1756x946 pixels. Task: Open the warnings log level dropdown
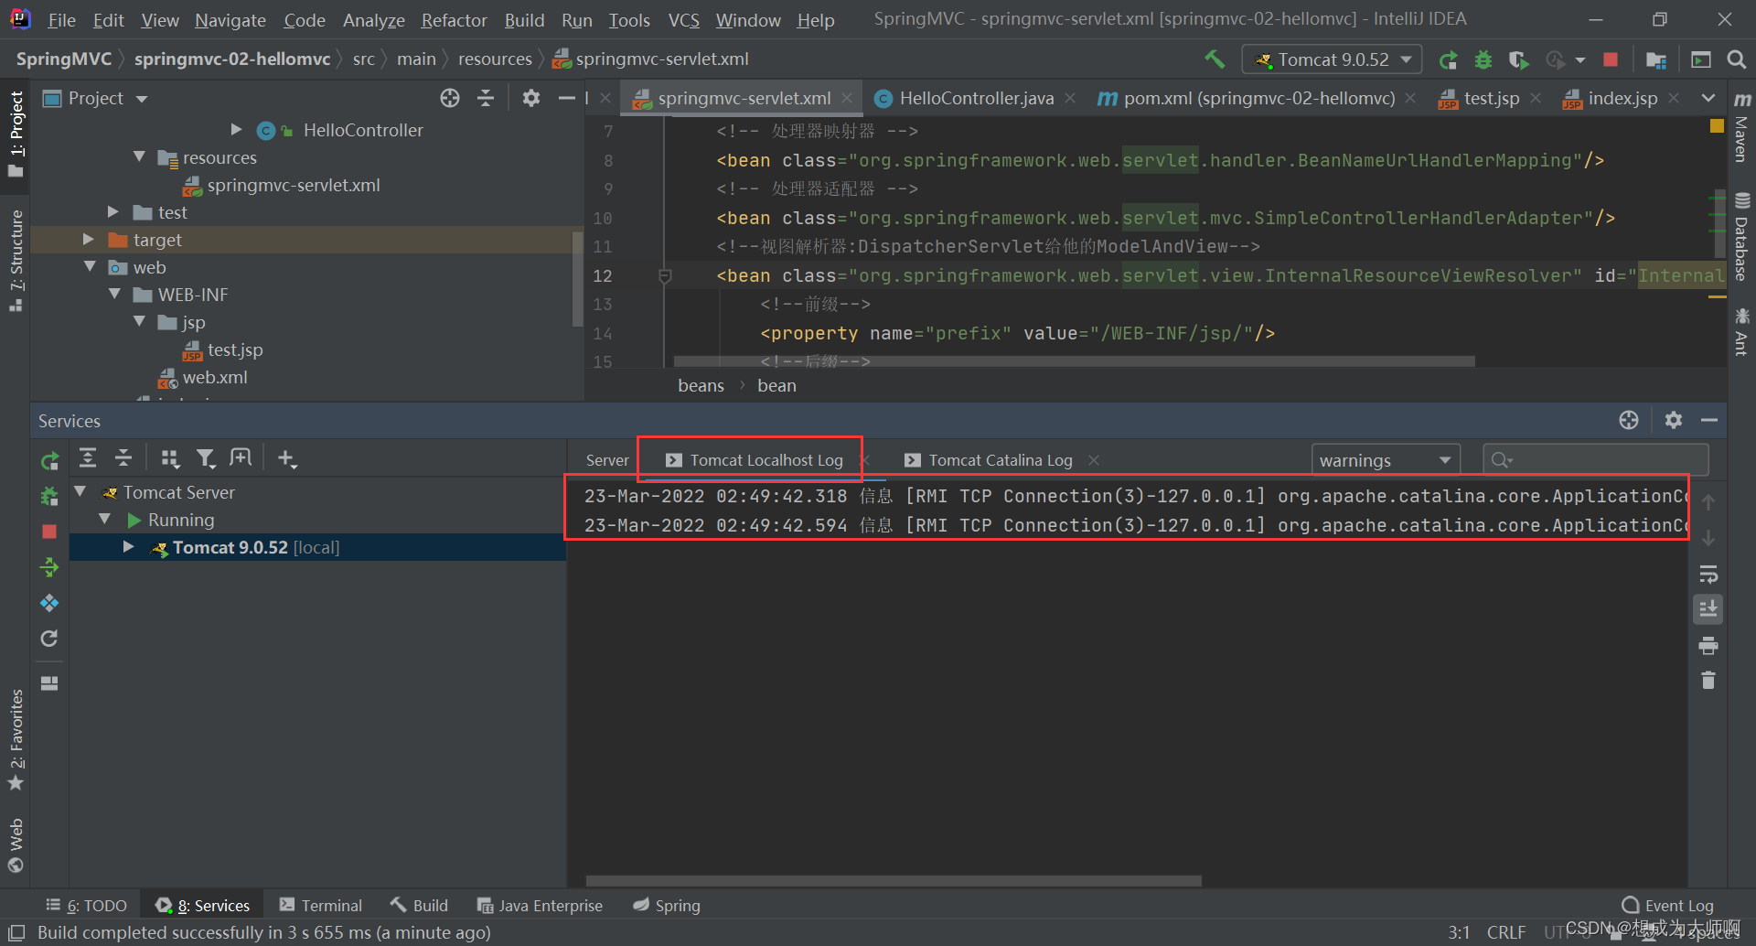(x=1385, y=460)
